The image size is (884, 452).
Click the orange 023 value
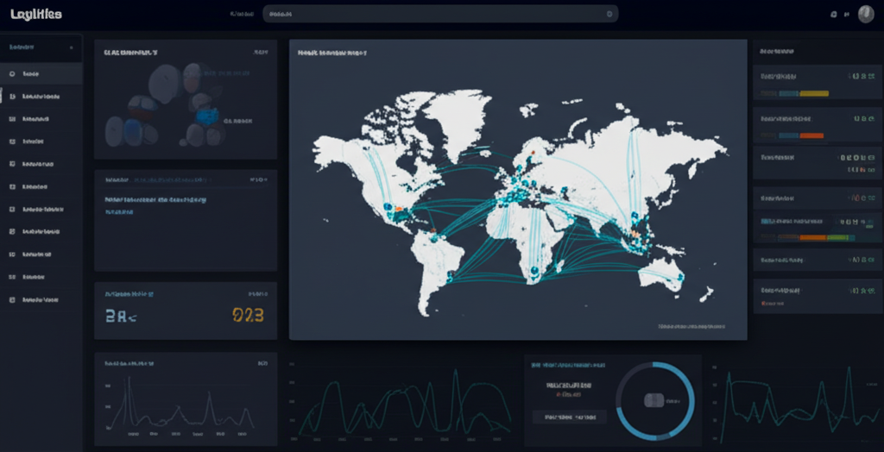pos(248,315)
